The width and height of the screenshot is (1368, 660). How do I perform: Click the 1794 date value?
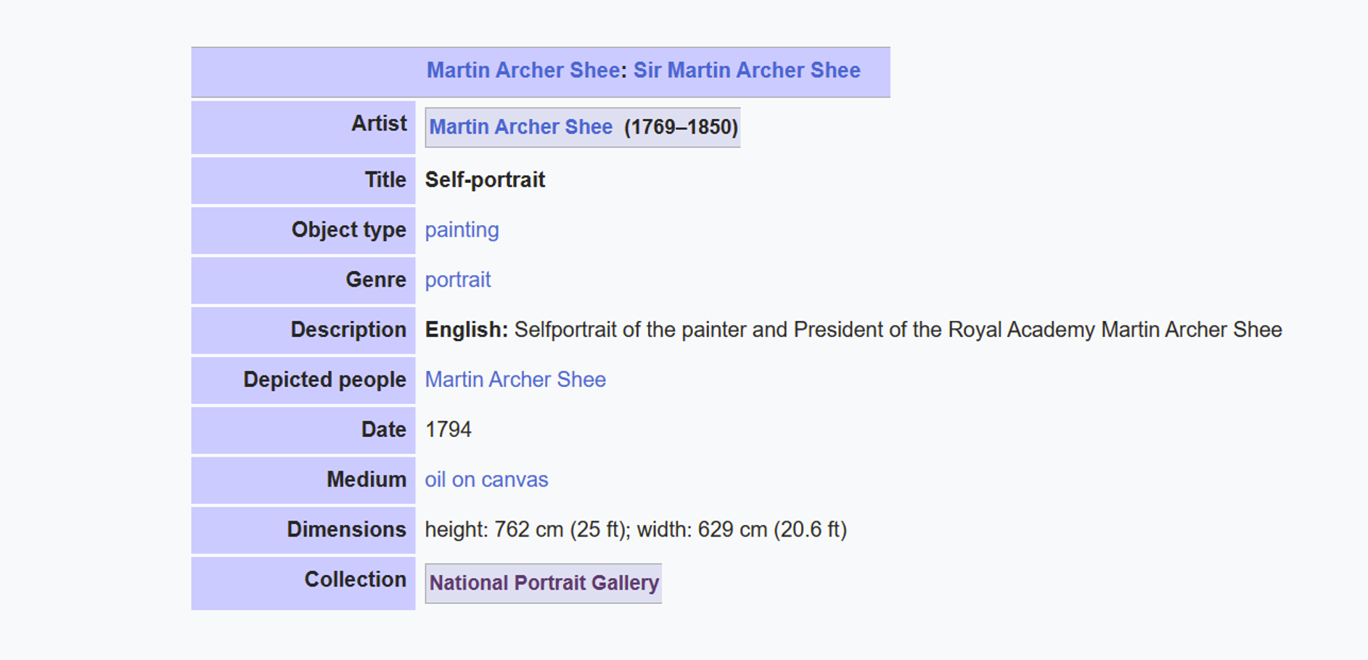[x=448, y=430]
